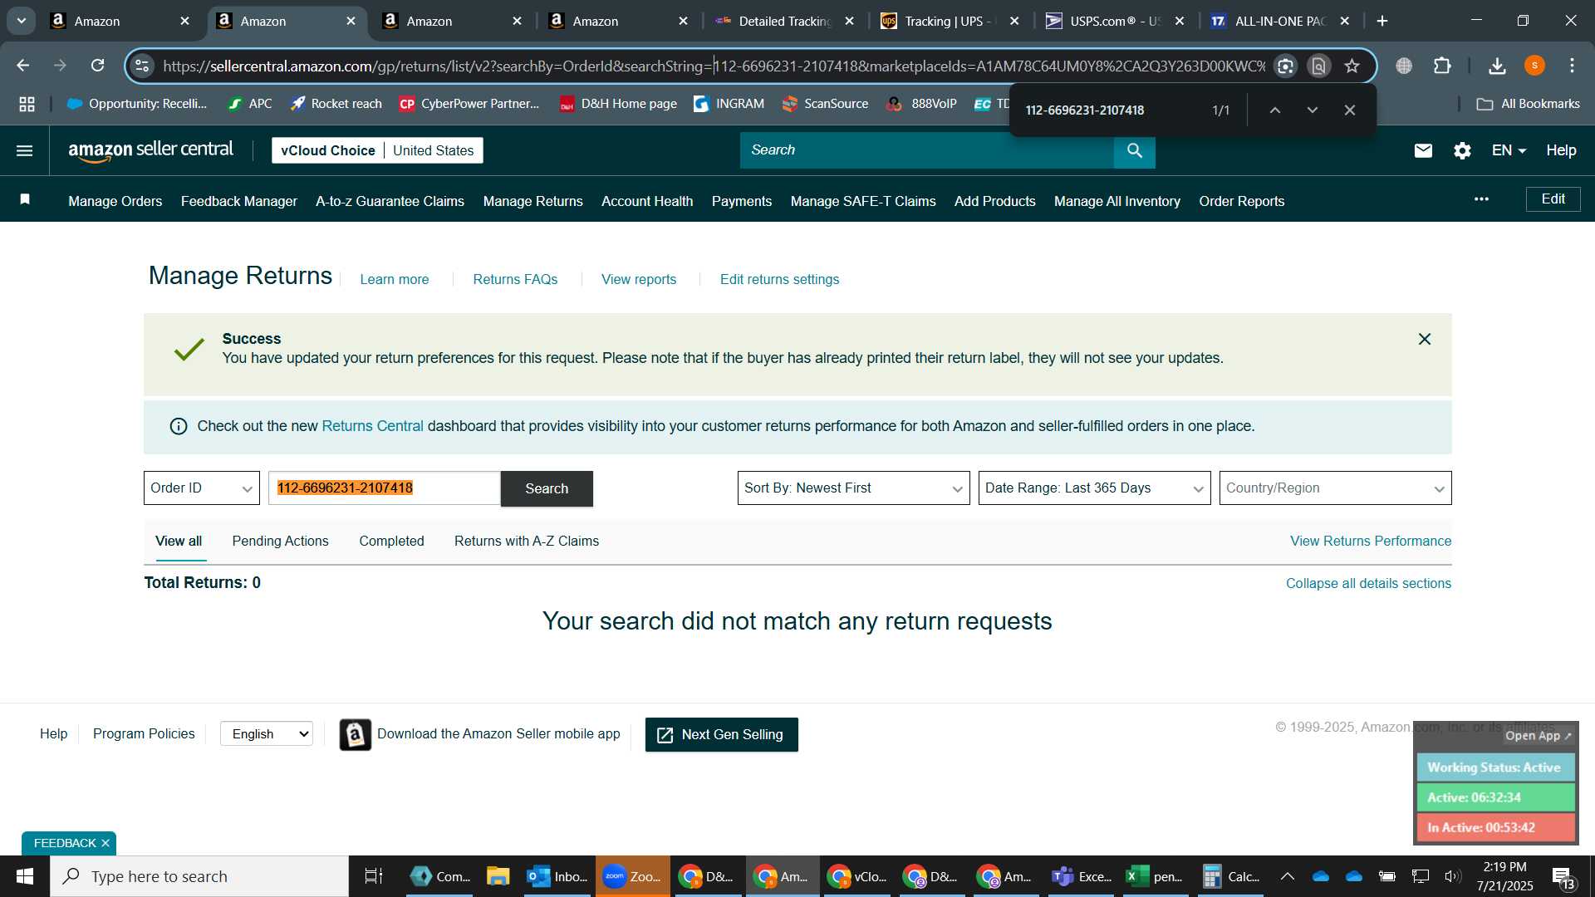Expand the Order ID search-by dropdown
Image resolution: width=1595 pixels, height=897 pixels.
(x=202, y=488)
